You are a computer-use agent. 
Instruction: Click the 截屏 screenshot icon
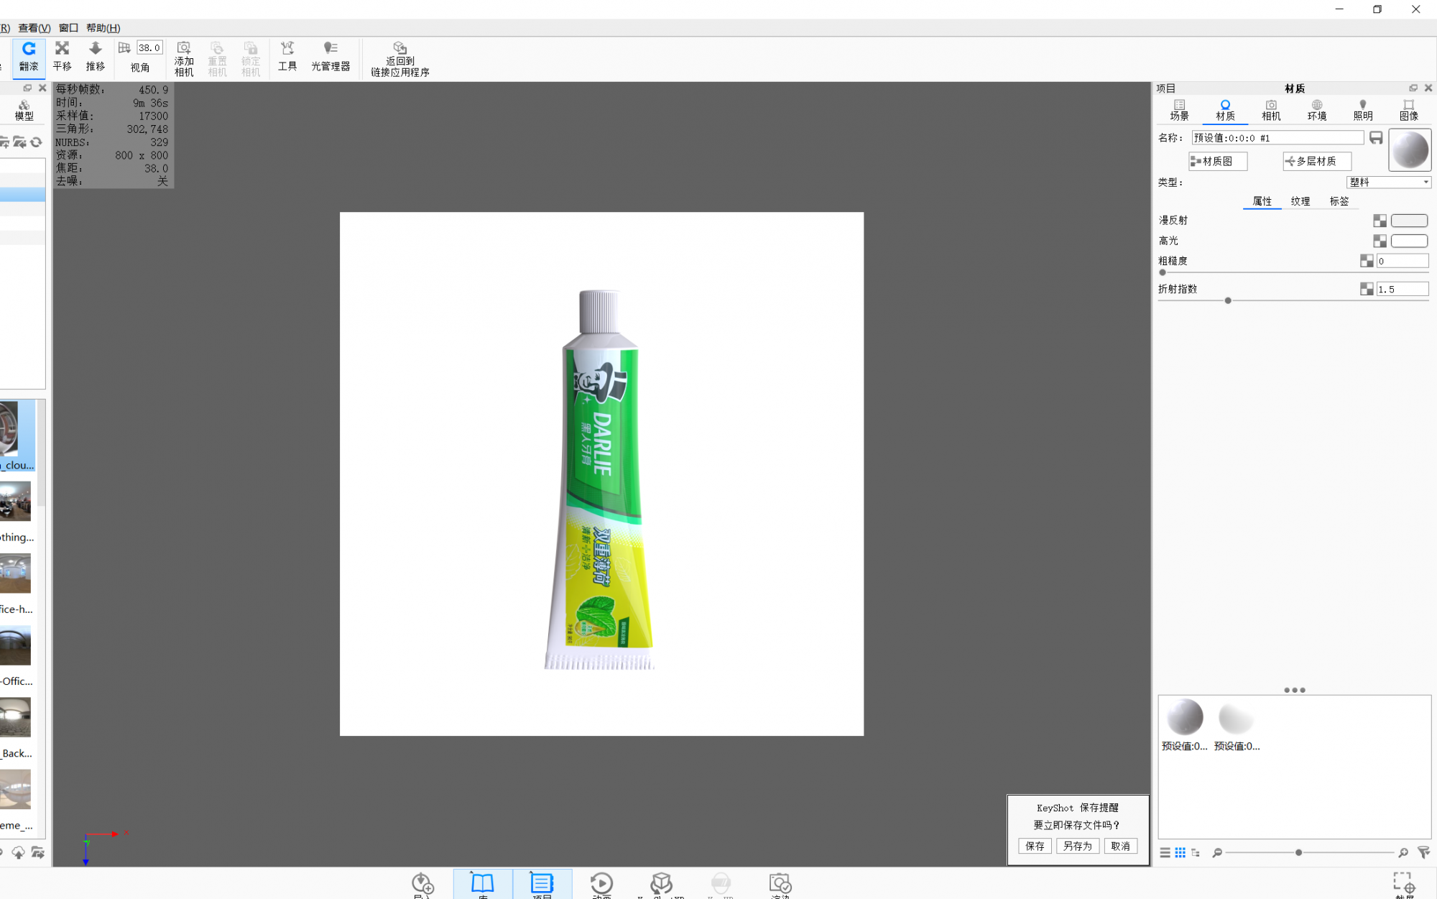coord(1404,884)
